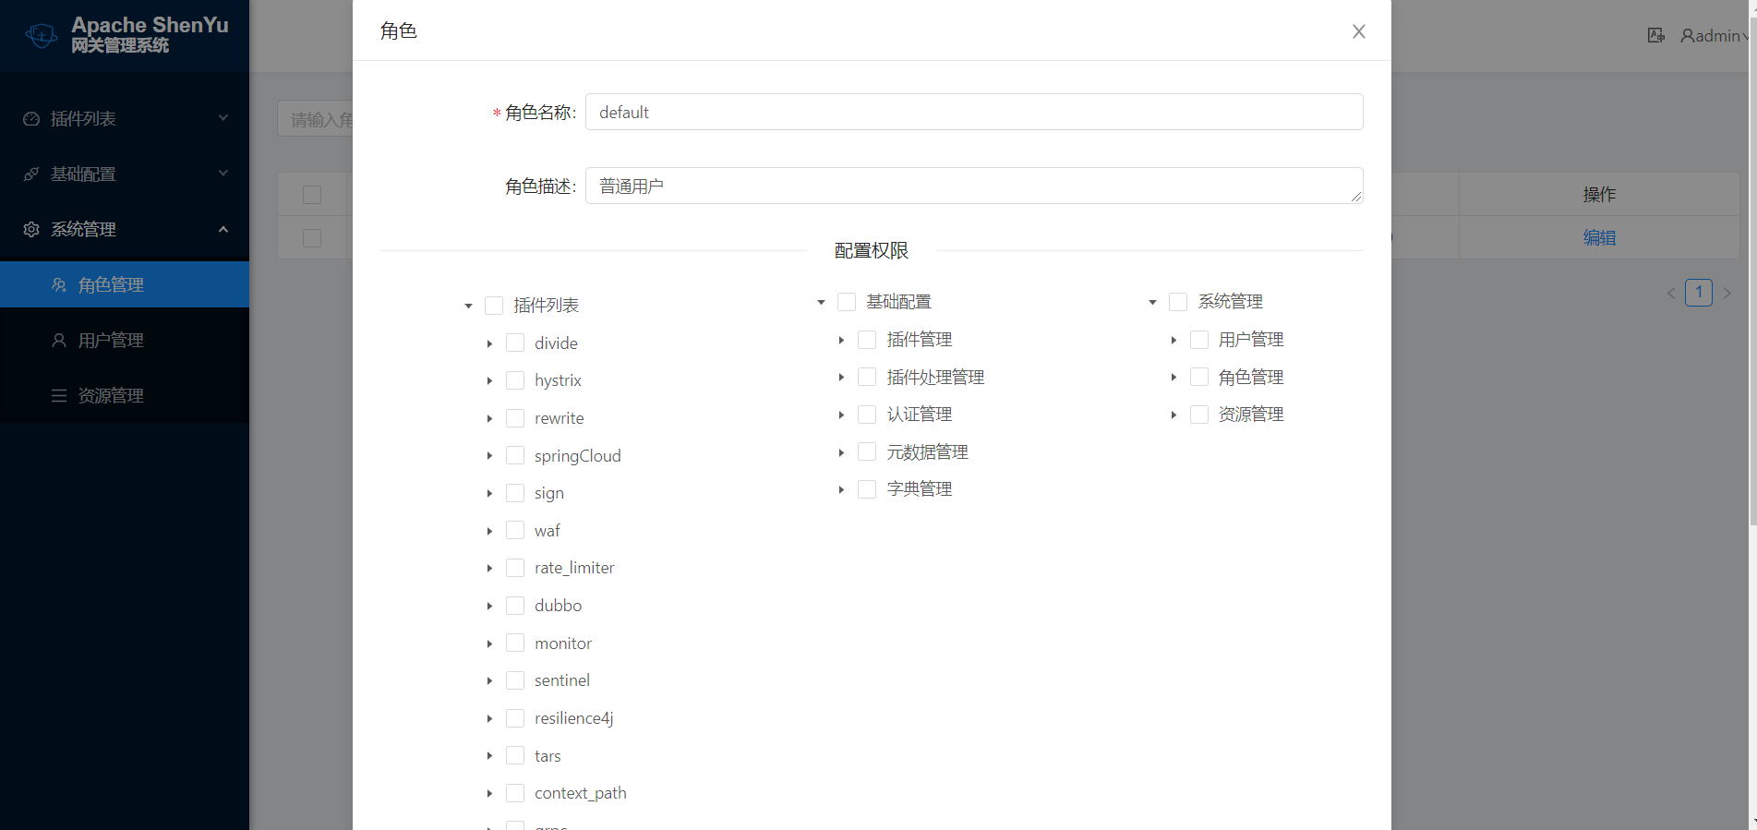The image size is (1757, 830).
Task: Expand the 用户管理 permission tree node
Action: click(1173, 341)
